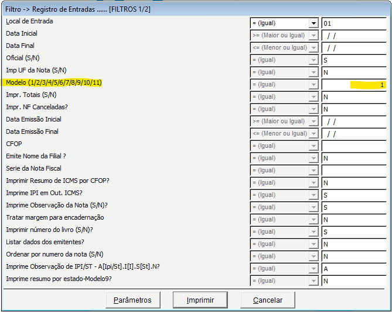The width and height of the screenshot is (392, 312).
Task: Focus the empty CFOP value field
Action: (x=354, y=146)
